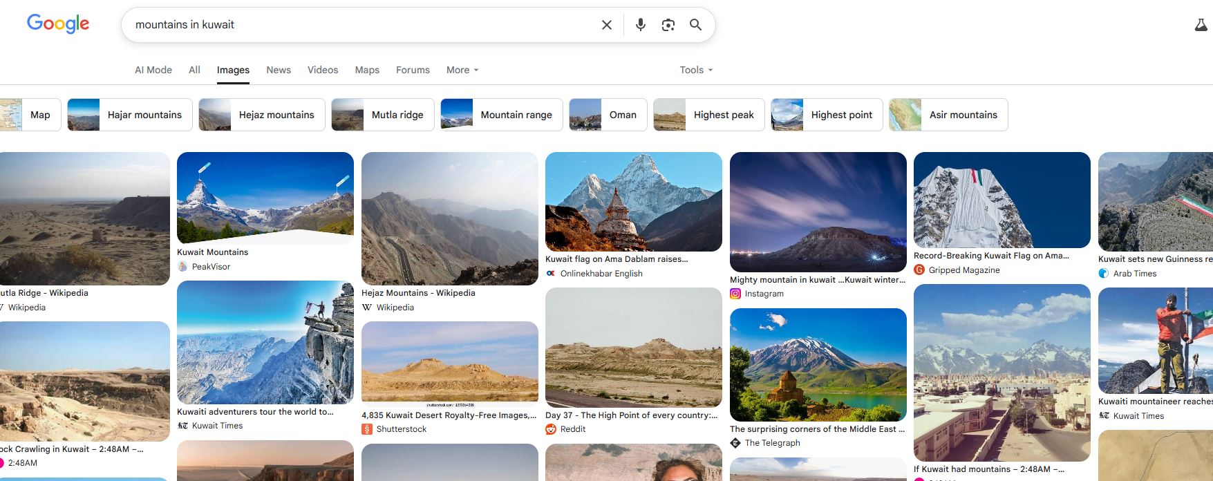Viewport: 1213px width, 481px height.
Task: Click Gripped Magazine source favicon
Action: tap(919, 270)
